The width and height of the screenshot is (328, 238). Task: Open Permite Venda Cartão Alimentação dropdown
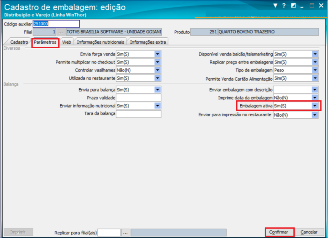[x=315, y=78]
